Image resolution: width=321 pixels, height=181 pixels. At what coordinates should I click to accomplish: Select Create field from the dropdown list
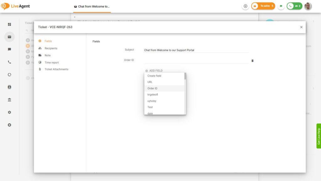point(154,76)
